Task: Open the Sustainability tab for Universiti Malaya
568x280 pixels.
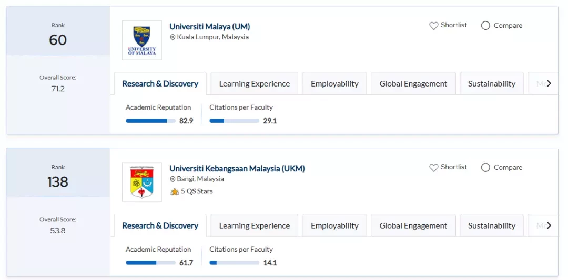Action: pos(492,83)
